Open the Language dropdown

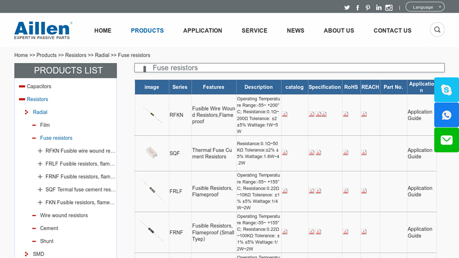click(425, 7)
